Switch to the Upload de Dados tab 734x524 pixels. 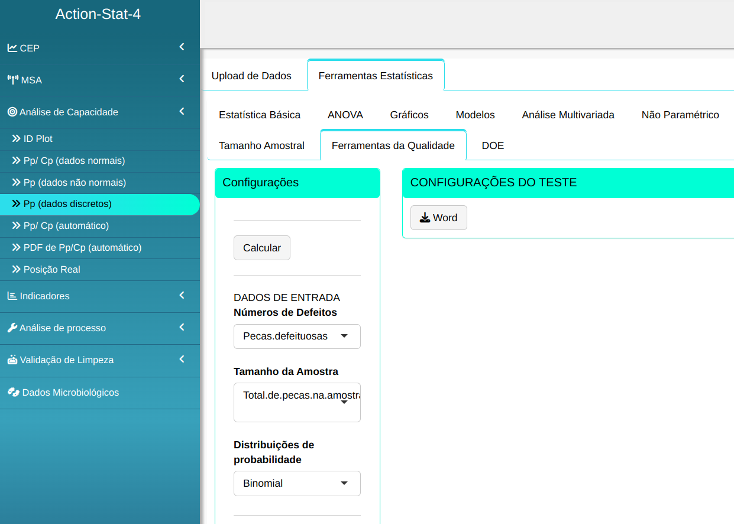click(251, 76)
